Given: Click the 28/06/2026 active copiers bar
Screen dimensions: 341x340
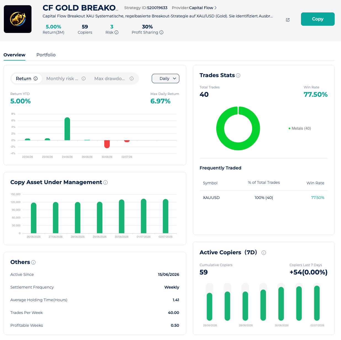Looking at the screenshot, I should [245, 306].
